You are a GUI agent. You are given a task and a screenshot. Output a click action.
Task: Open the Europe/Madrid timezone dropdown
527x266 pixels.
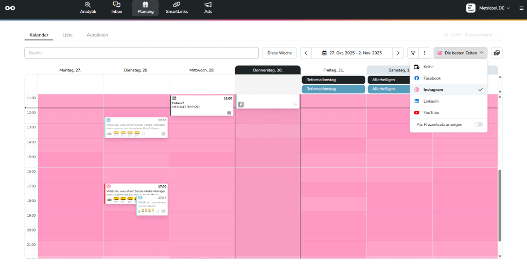[x=470, y=35]
